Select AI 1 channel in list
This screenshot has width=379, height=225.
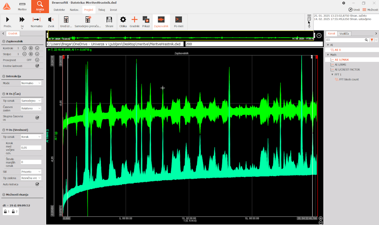pyautogui.click(x=338, y=50)
